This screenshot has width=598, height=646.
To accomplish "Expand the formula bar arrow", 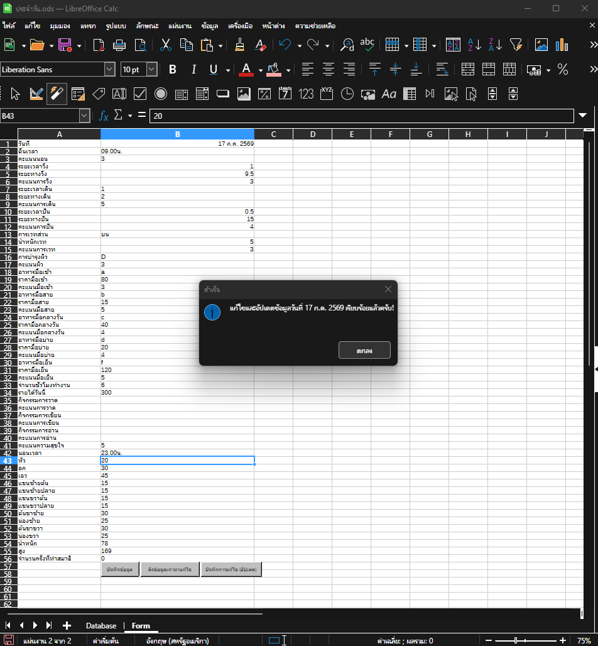I will pos(582,116).
